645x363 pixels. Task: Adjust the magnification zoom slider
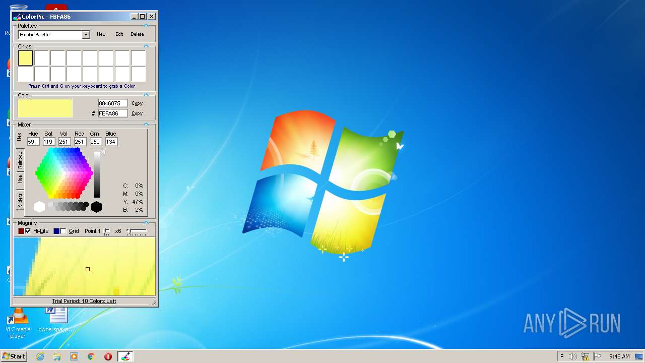coord(137,231)
